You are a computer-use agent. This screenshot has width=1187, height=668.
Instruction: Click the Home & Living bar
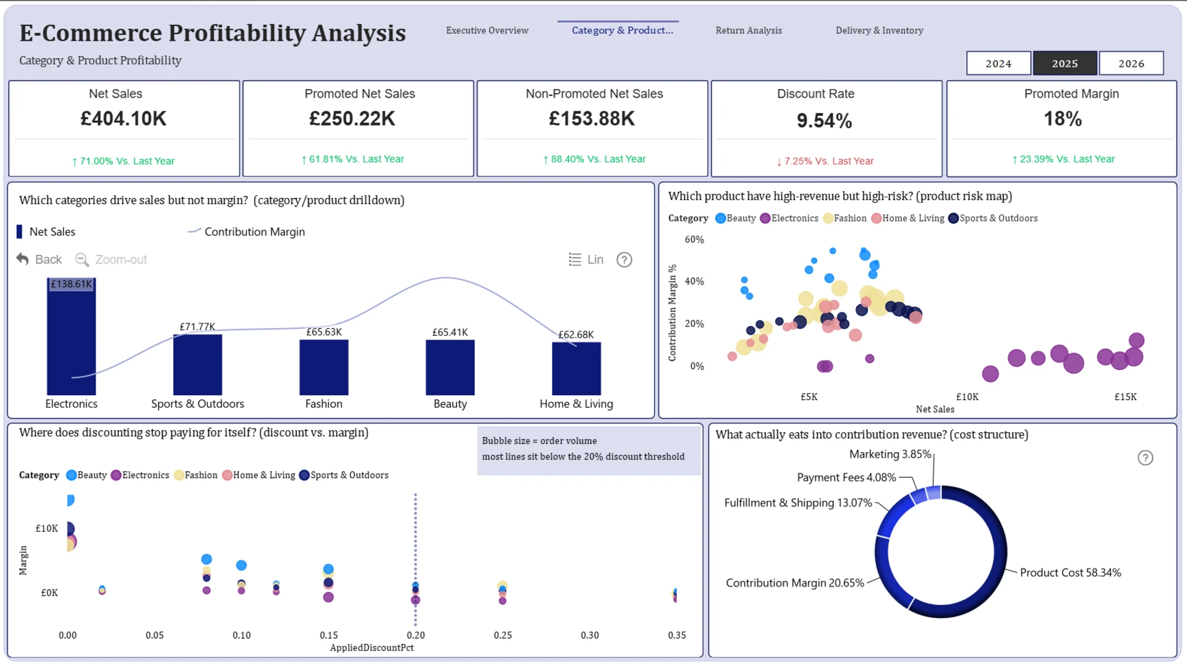click(576, 369)
